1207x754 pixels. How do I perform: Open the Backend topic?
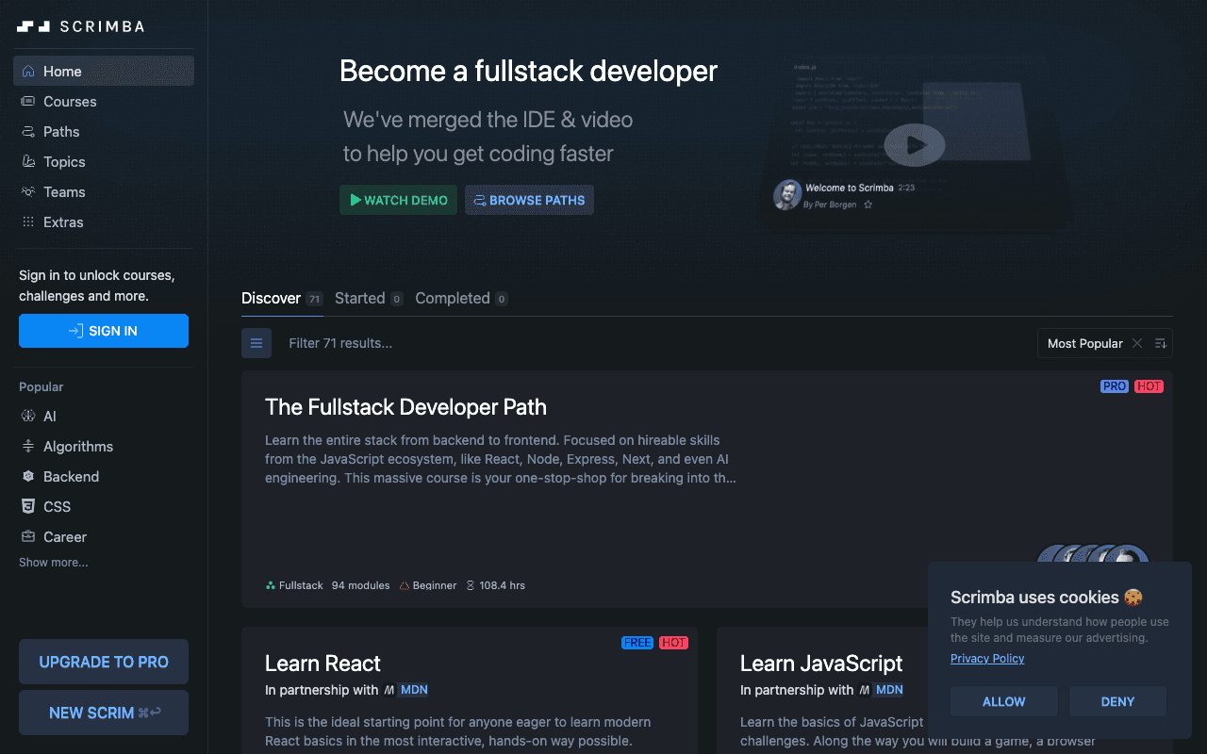[x=104, y=476]
